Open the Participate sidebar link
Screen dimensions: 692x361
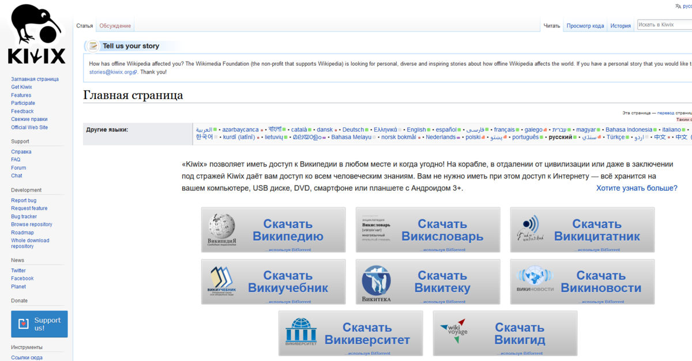click(x=23, y=103)
